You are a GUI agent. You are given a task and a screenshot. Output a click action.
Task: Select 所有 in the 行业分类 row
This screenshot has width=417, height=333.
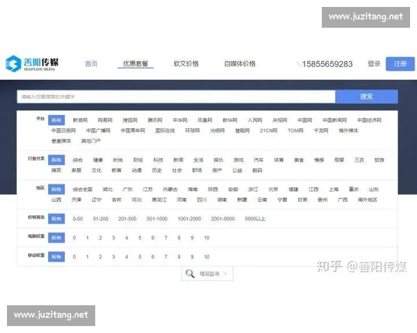click(x=56, y=160)
